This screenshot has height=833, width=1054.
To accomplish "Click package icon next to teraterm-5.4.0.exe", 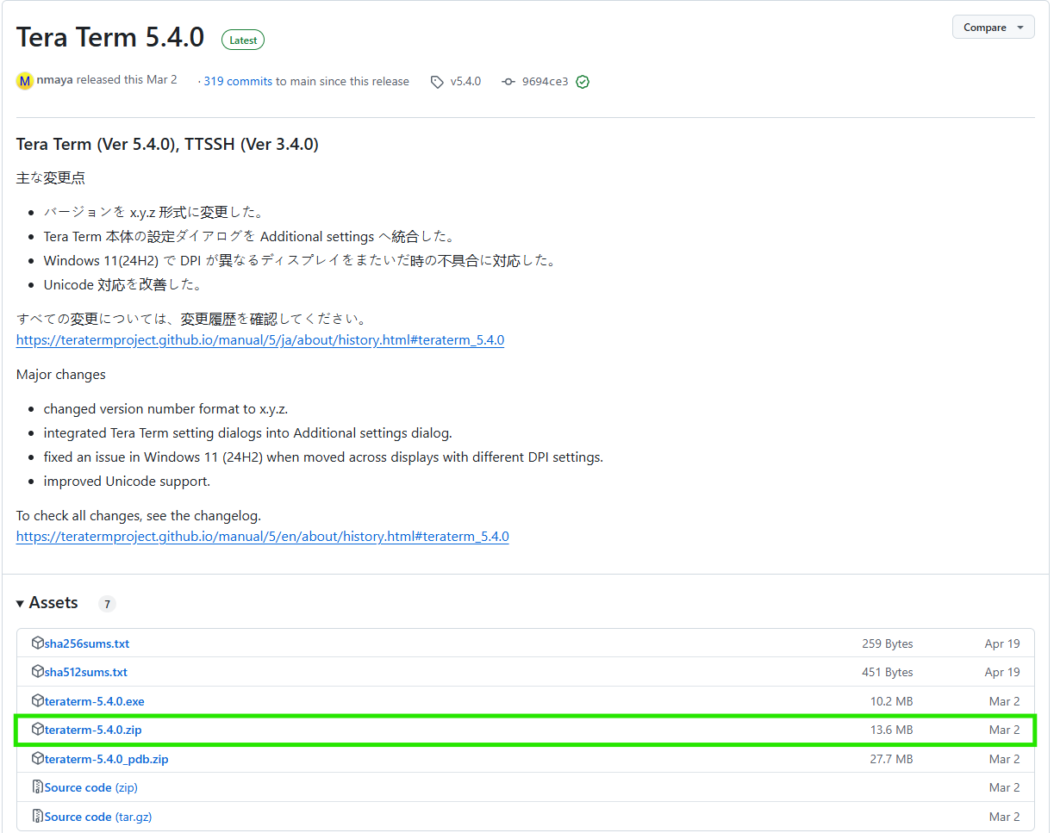I will point(37,700).
